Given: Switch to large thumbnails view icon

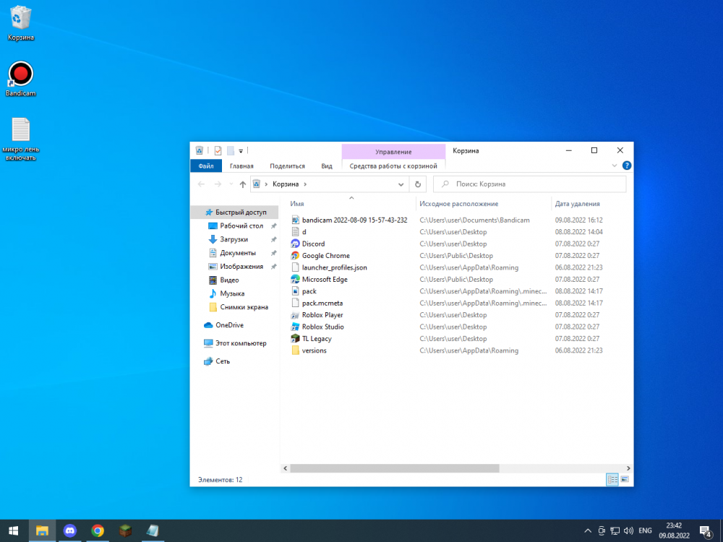Looking at the screenshot, I should click(x=625, y=480).
